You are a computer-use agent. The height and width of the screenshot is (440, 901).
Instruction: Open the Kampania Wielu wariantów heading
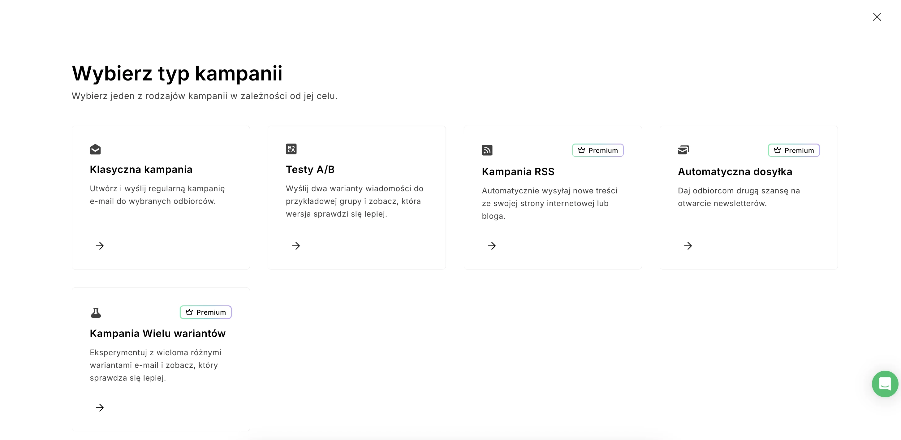pos(158,334)
